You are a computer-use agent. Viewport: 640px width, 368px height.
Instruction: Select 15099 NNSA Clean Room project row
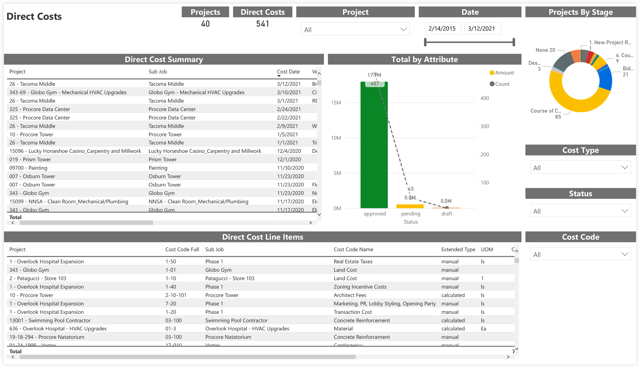pos(162,201)
